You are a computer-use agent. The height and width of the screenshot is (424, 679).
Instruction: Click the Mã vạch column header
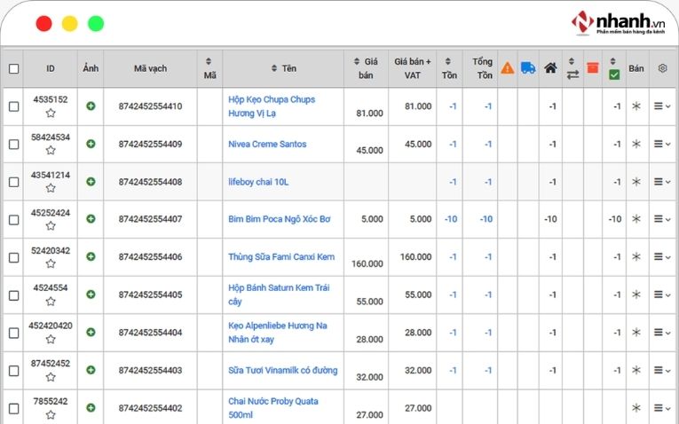point(150,68)
